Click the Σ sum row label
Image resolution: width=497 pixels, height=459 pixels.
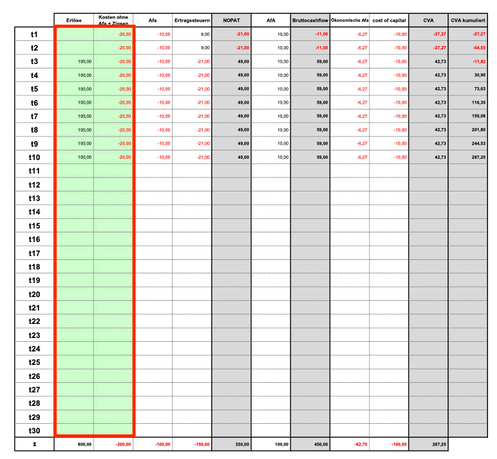coord(34,444)
